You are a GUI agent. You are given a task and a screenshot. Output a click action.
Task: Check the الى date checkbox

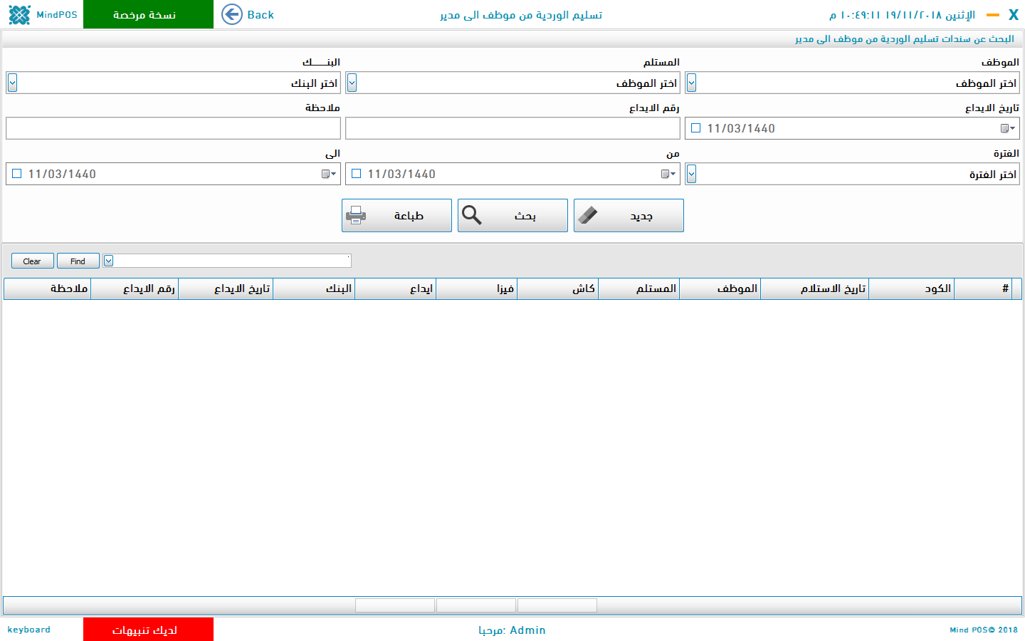tap(17, 174)
